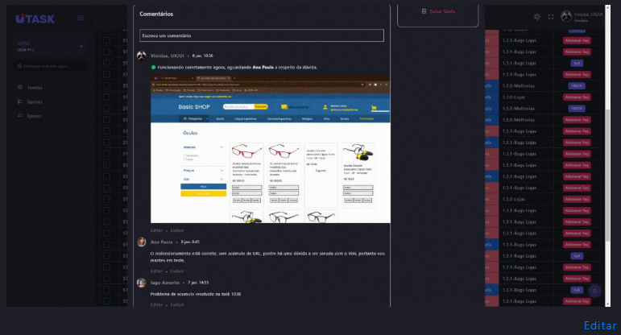Click Vinicius avatar beside the first comment
This screenshot has height=335, width=621.
pyautogui.click(x=142, y=56)
